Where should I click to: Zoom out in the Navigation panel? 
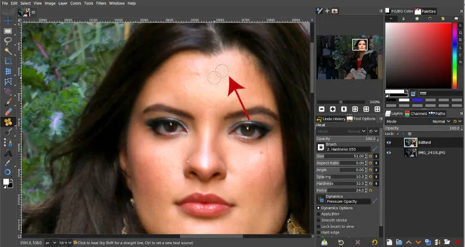click(x=322, y=109)
